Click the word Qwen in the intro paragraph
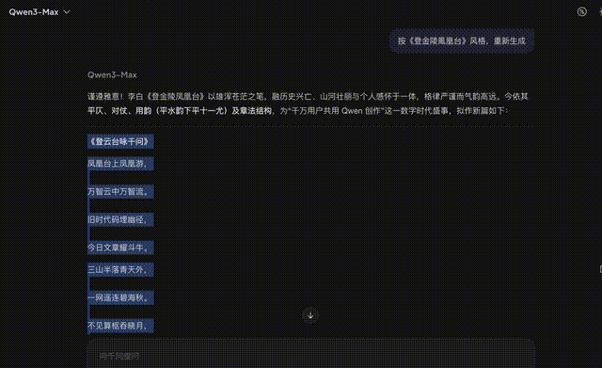This screenshot has width=602, height=368. 352,111
